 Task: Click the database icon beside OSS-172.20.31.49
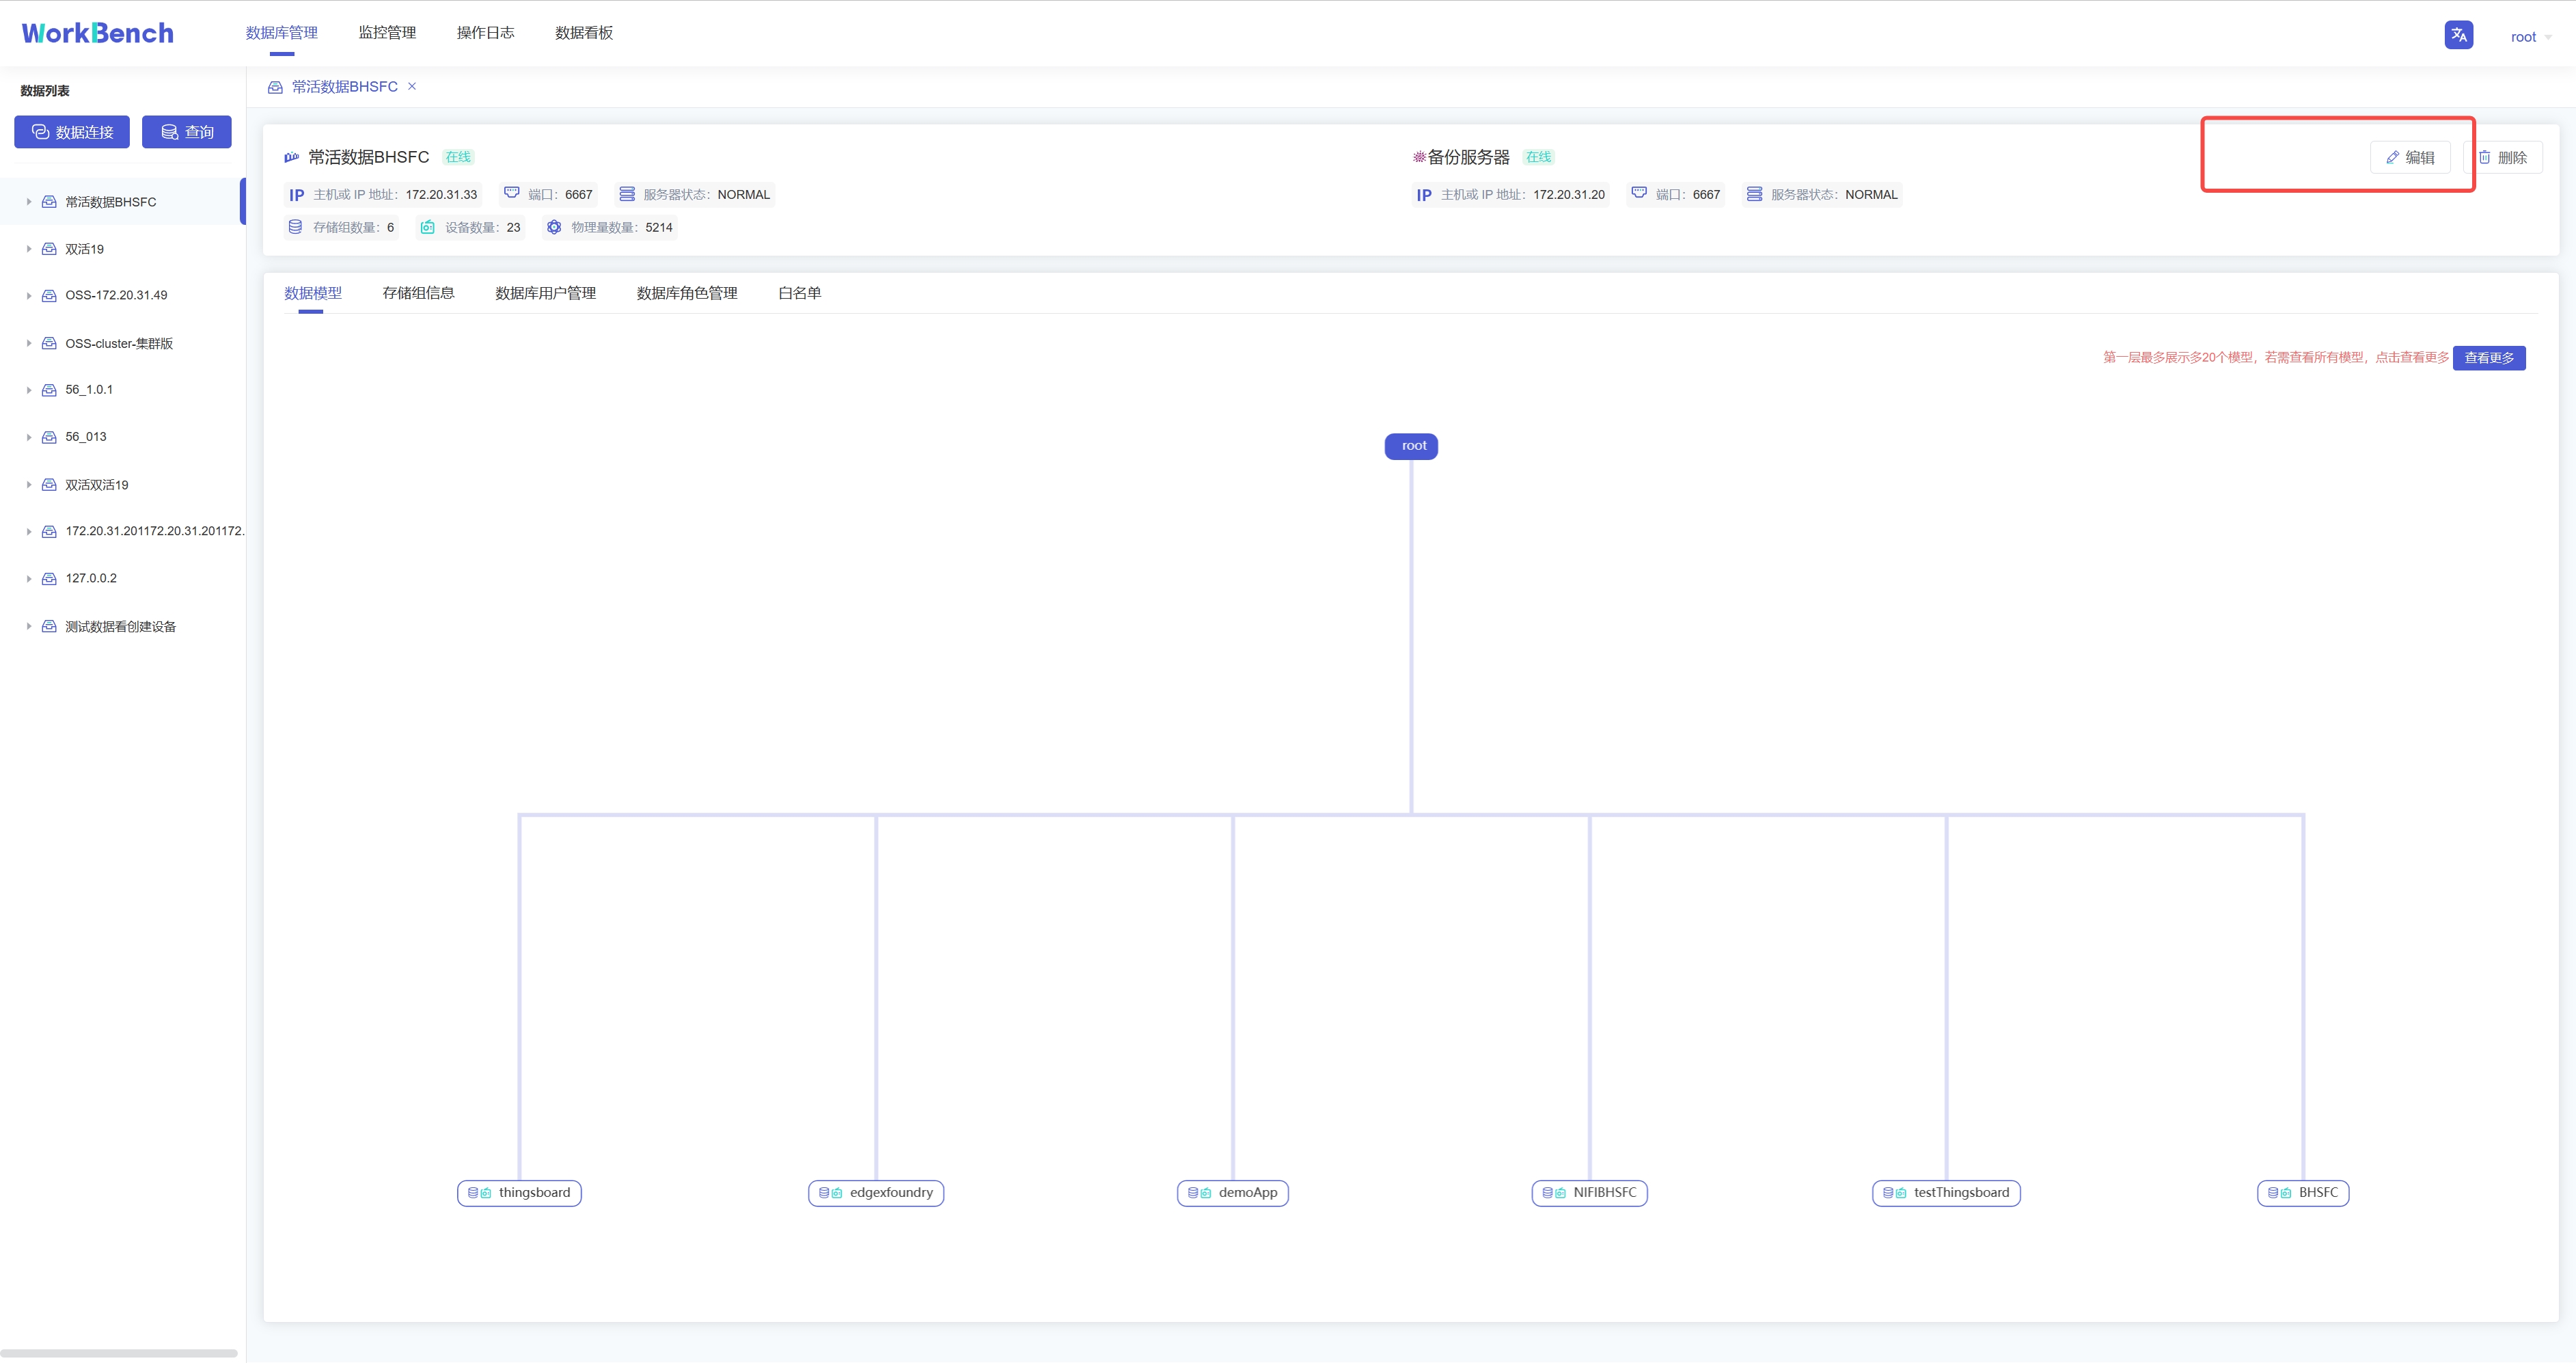(49, 295)
